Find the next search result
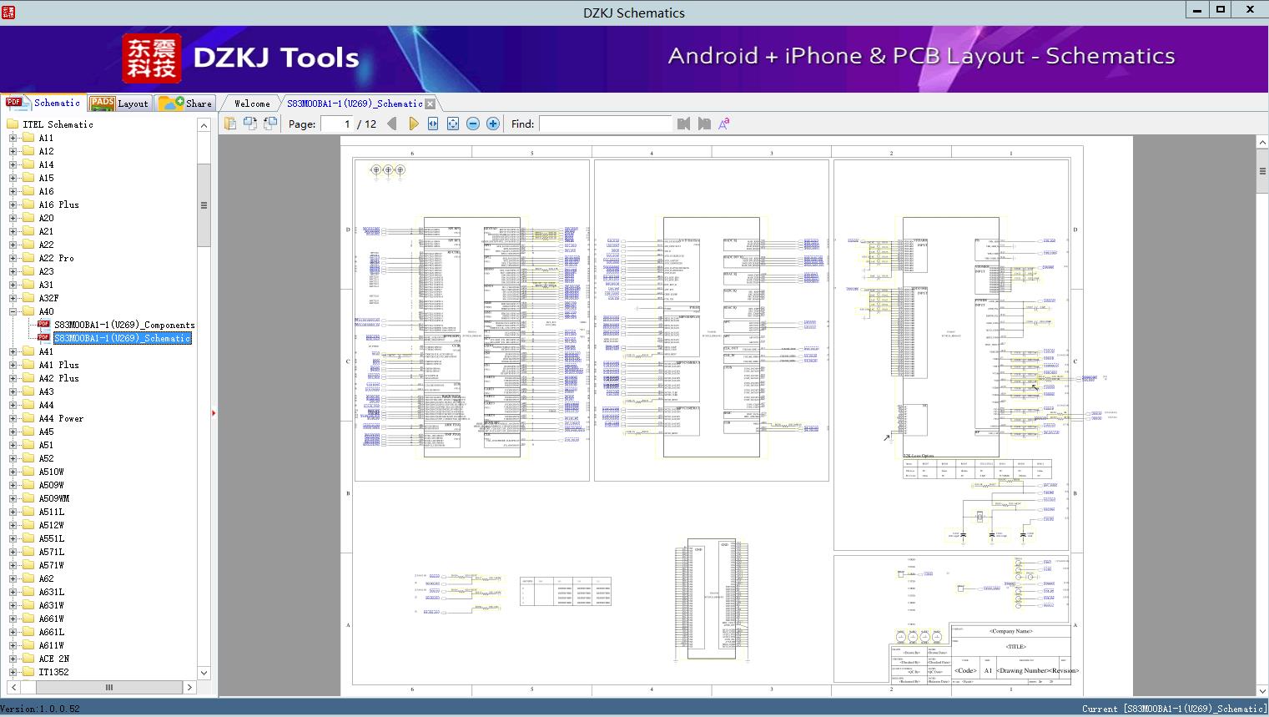 (704, 124)
